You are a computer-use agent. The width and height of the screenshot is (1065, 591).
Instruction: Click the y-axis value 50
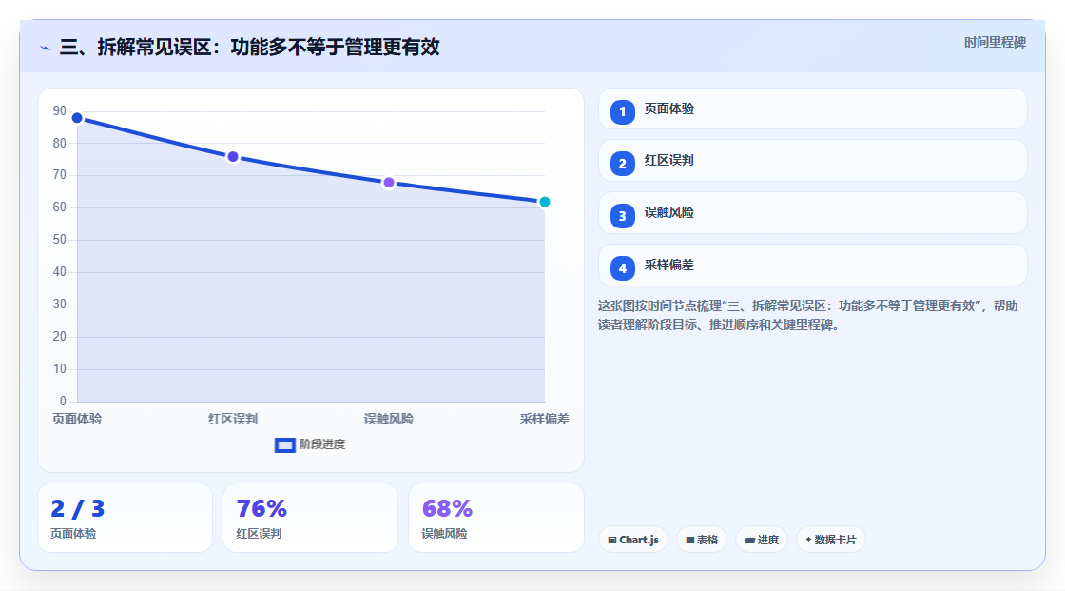60,240
